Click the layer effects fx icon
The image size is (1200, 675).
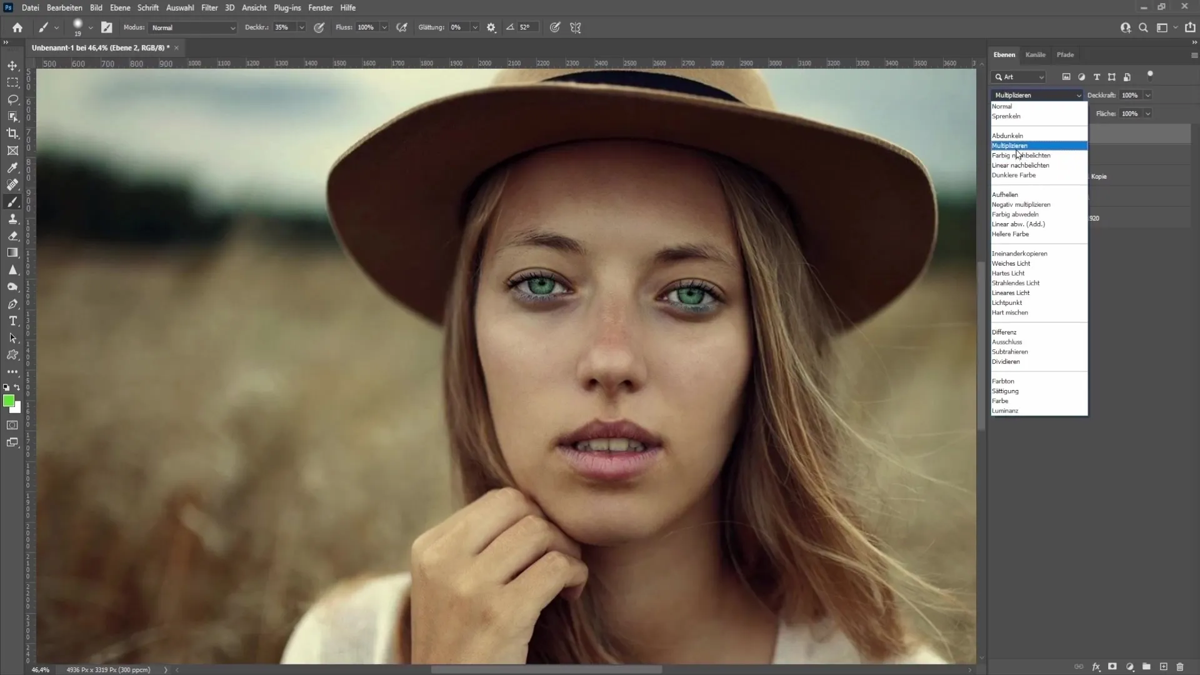[x=1096, y=667]
